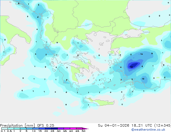Image resolution: width=171 pixels, height=132 pixels.
Task: Click the "24" precipitation maximum value
Action: coord(132,67)
